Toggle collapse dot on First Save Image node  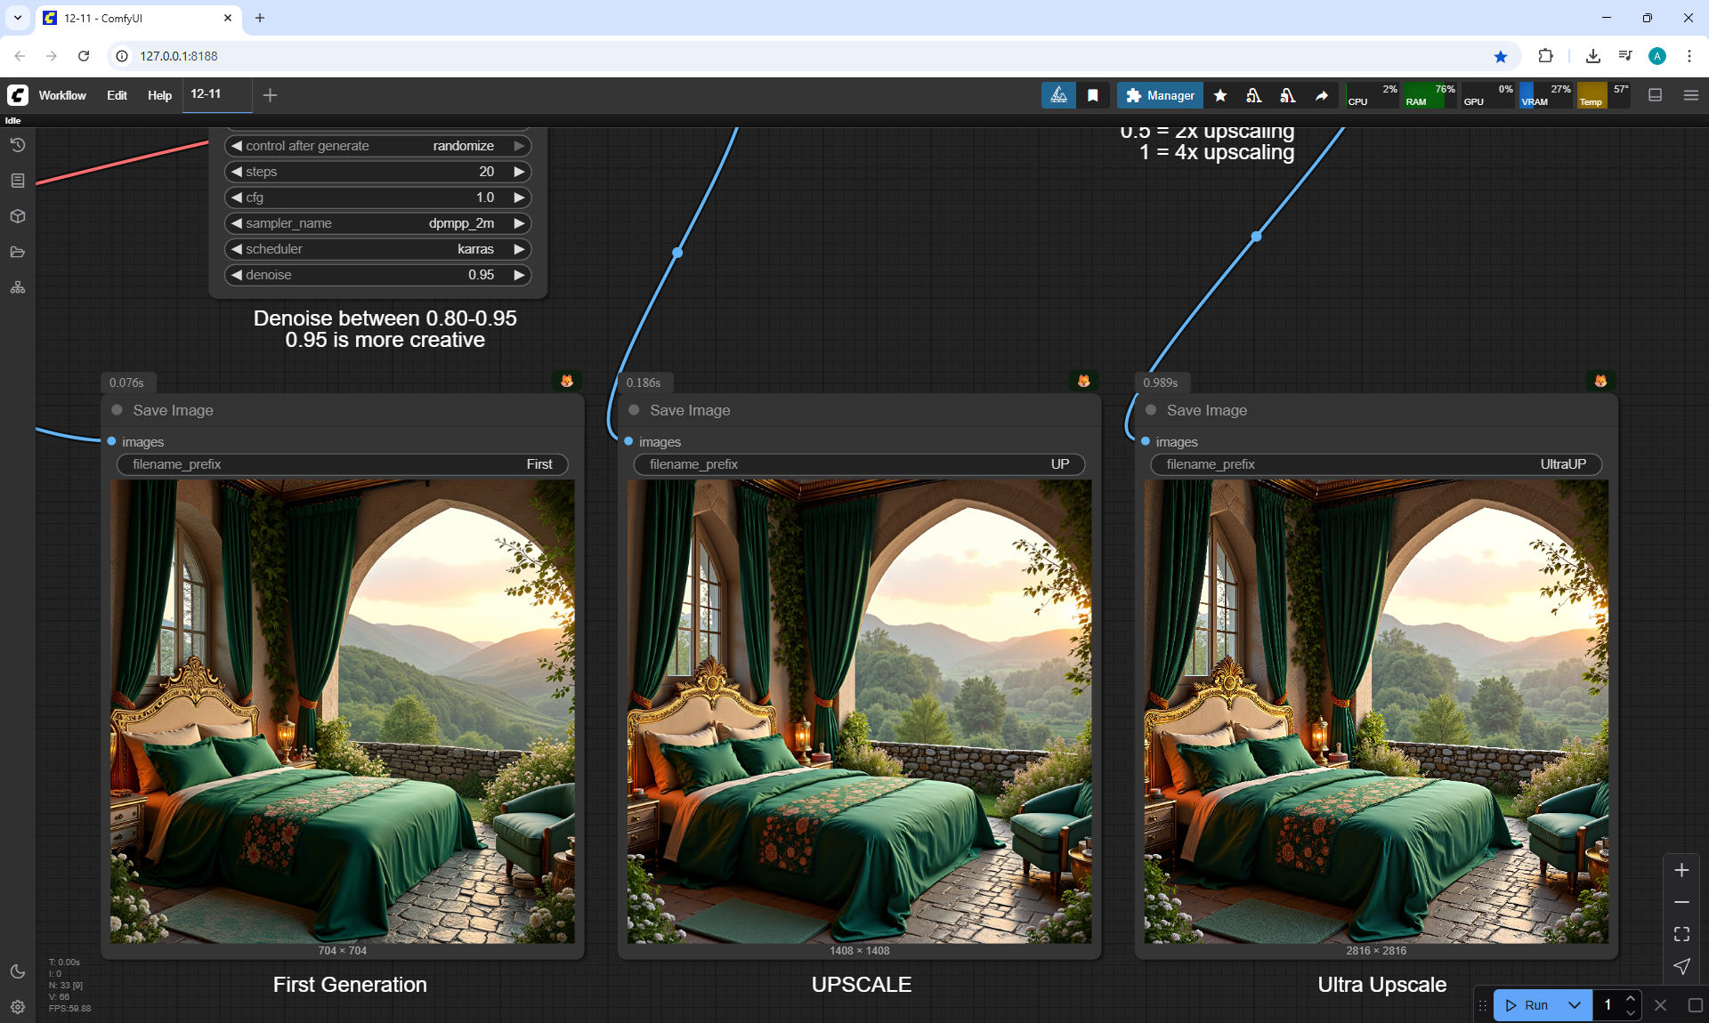pos(117,410)
